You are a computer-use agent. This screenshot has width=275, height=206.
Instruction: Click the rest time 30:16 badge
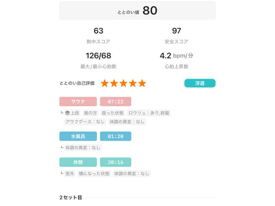tap(115, 162)
